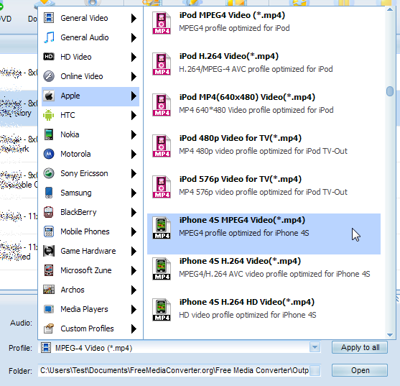Click the Online Video wrench icon
The height and width of the screenshot is (386, 400).
point(49,76)
